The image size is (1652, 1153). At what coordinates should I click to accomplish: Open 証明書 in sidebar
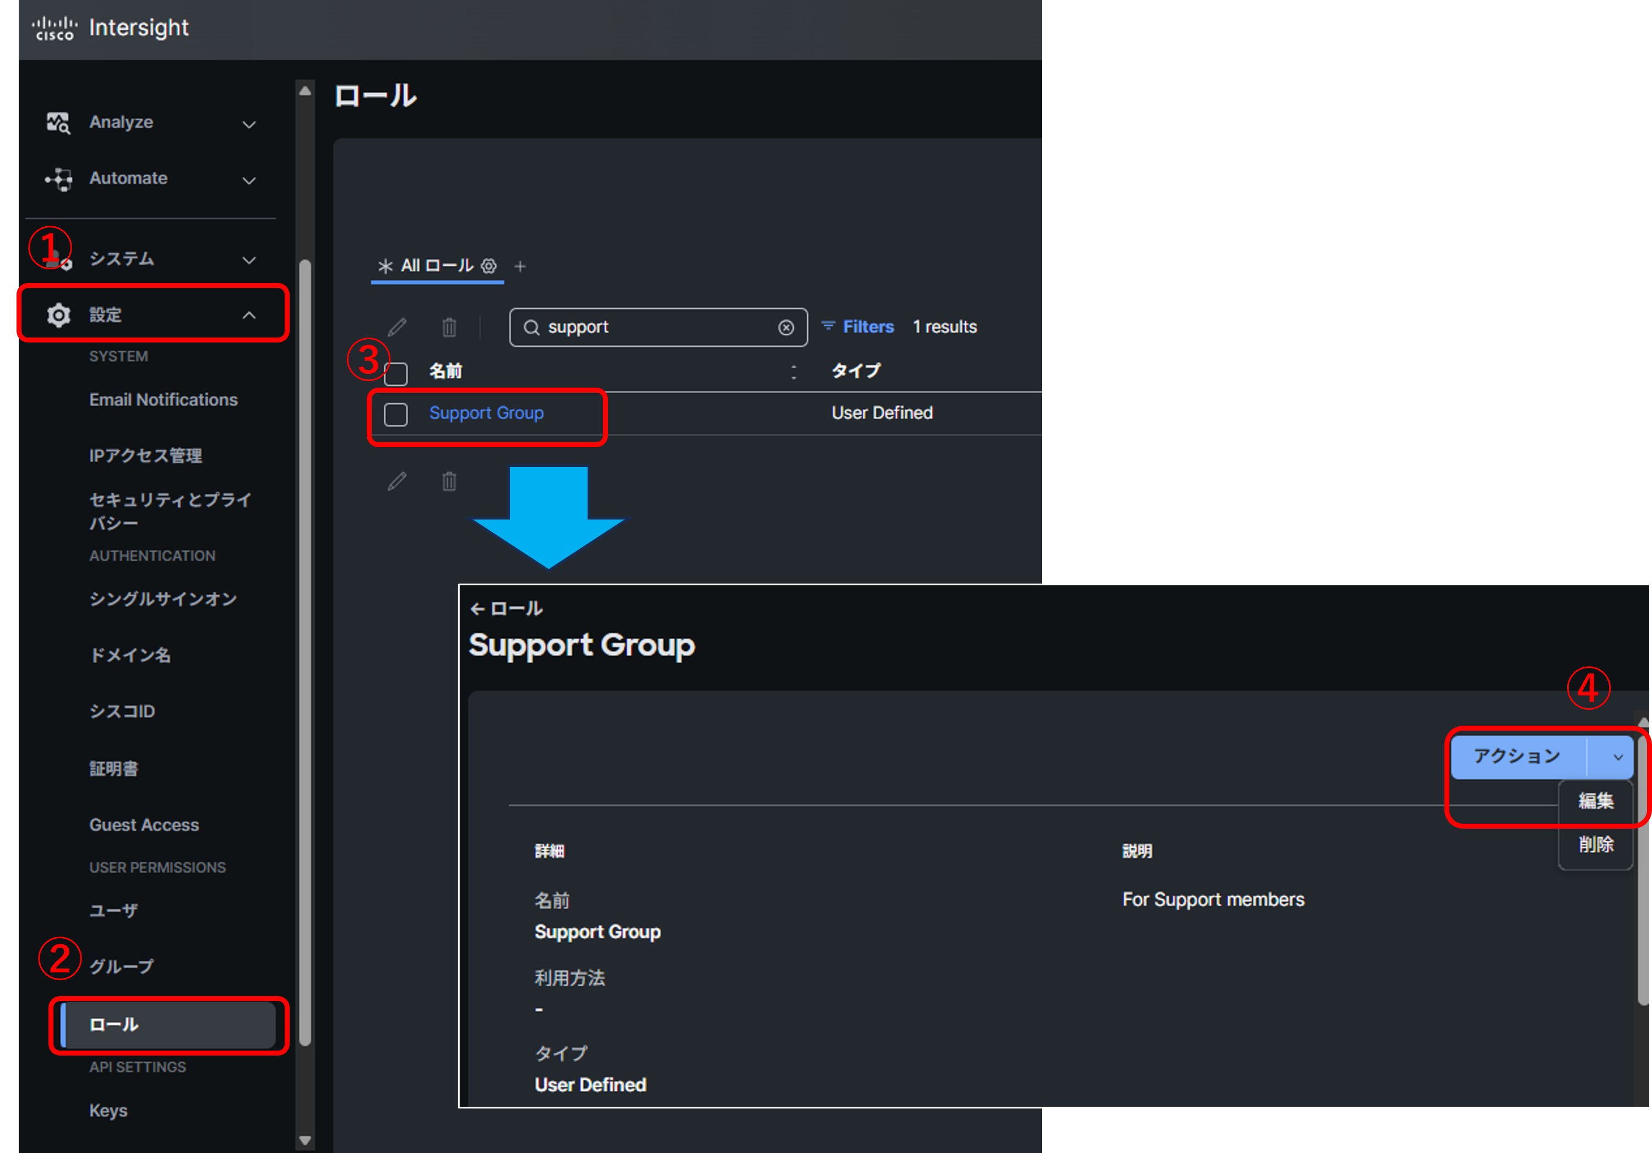(x=113, y=768)
